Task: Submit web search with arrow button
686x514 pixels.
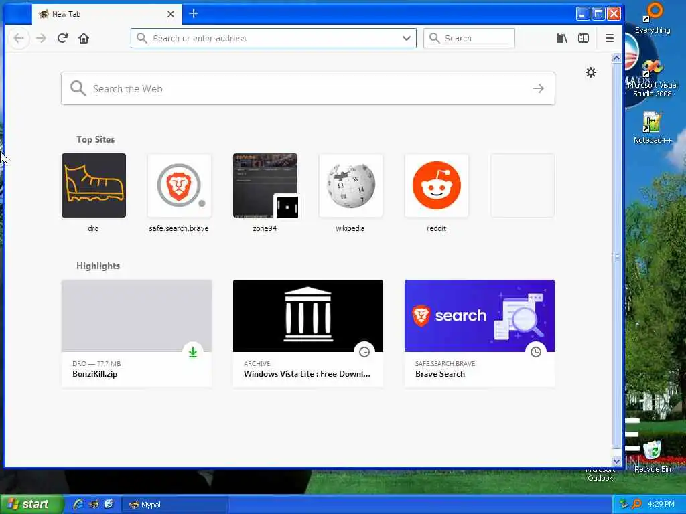Action: point(539,89)
